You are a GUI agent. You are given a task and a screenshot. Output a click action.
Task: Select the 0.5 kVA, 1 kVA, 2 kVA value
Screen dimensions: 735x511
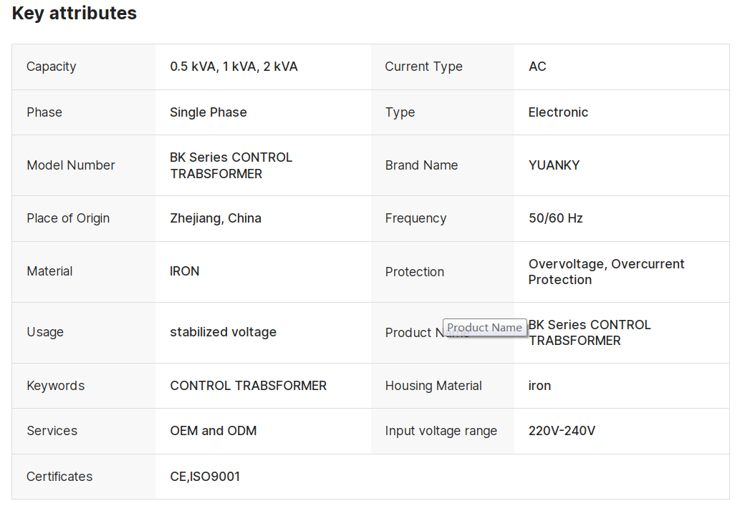[234, 67]
